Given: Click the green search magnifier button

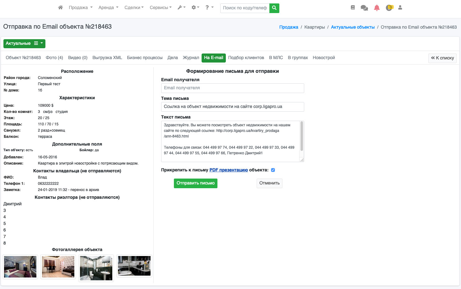Looking at the screenshot, I should pos(274,8).
